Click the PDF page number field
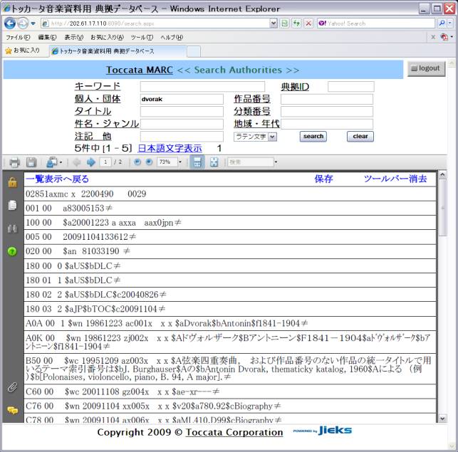 click(105, 162)
